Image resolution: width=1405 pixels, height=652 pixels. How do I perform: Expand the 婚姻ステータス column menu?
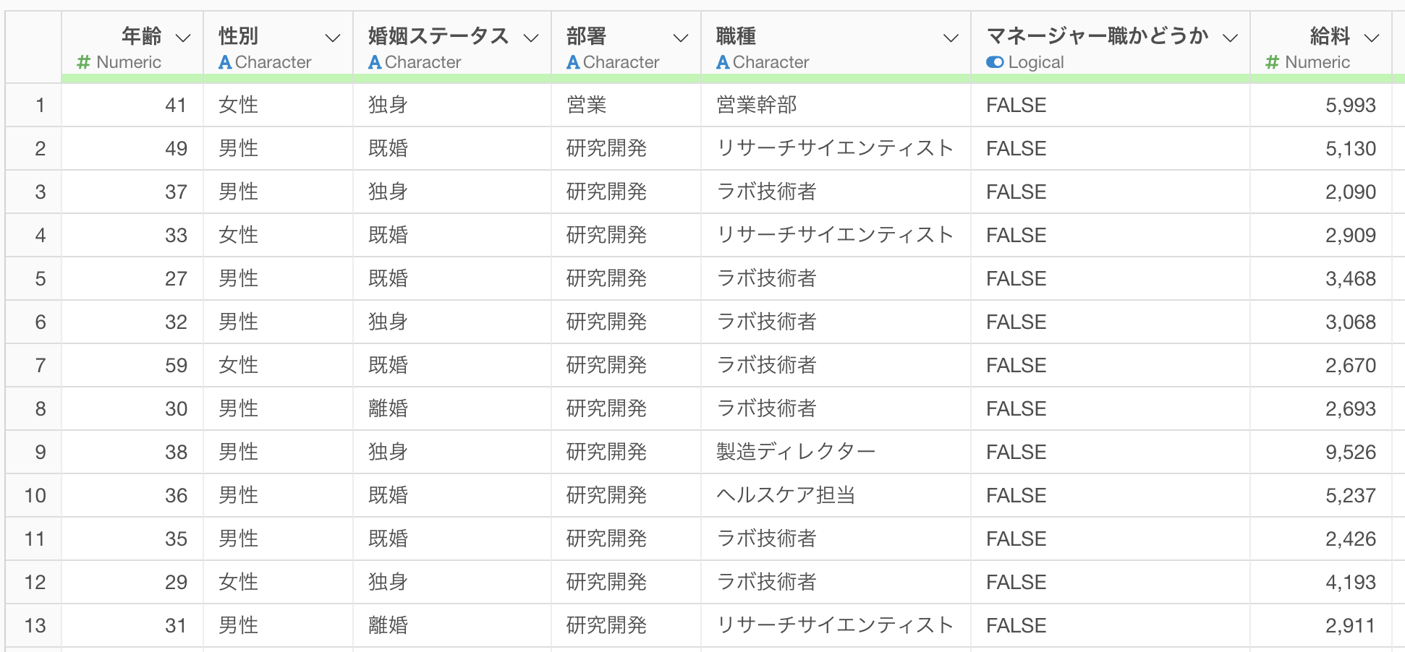pyautogui.click(x=531, y=38)
